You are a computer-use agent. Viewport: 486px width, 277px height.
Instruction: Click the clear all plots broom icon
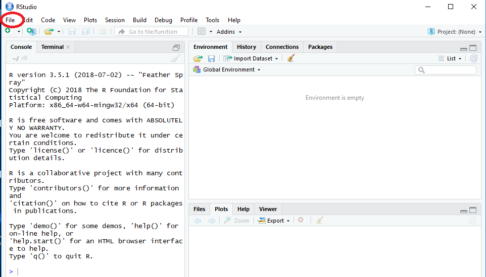320,220
